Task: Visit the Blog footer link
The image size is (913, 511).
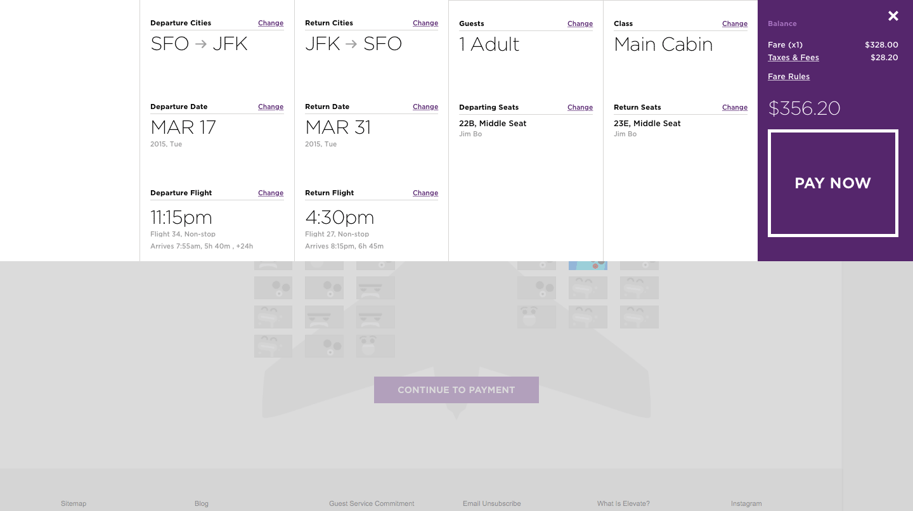Action: point(202,503)
